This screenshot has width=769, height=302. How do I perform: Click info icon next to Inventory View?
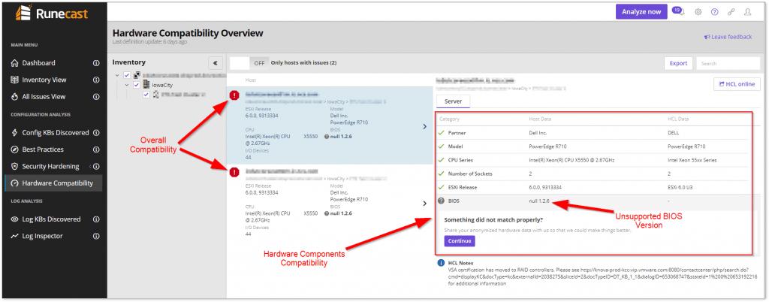(x=96, y=80)
